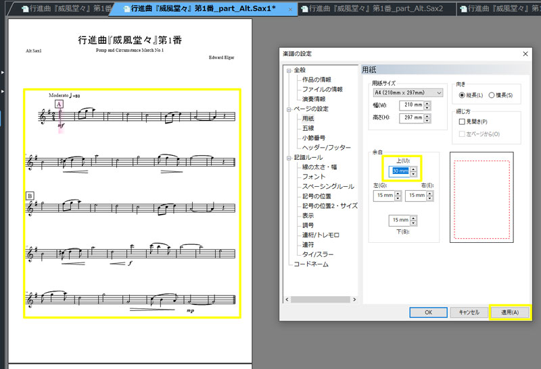Select 演奏情報 in the tree

tap(314, 99)
